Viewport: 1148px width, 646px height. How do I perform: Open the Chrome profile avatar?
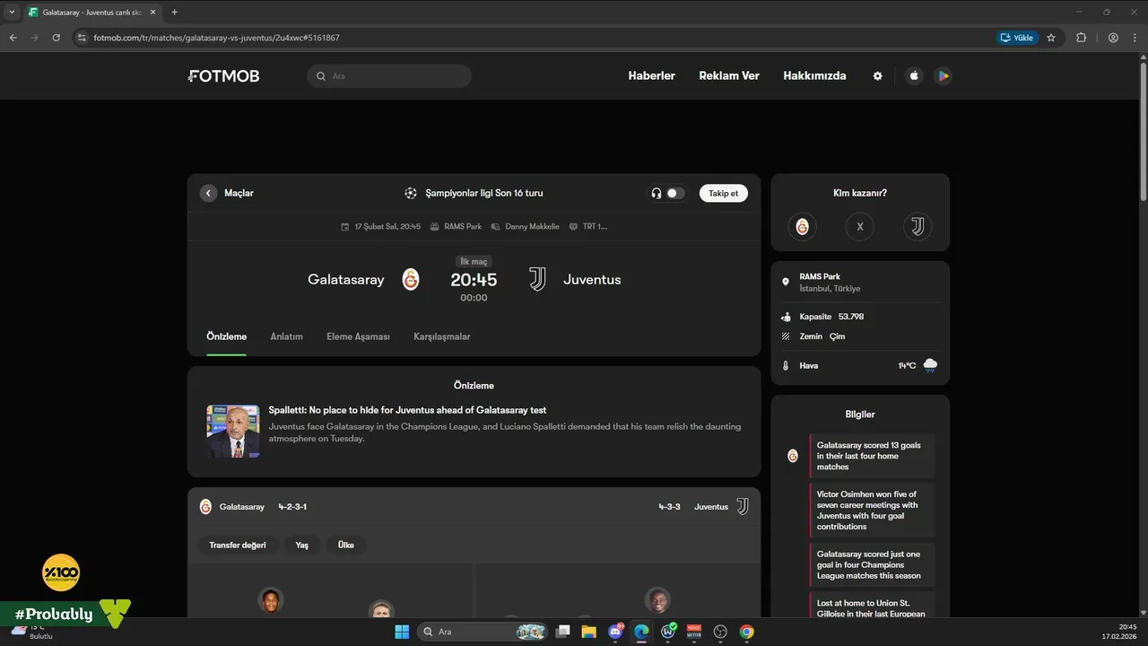pos(1113,38)
